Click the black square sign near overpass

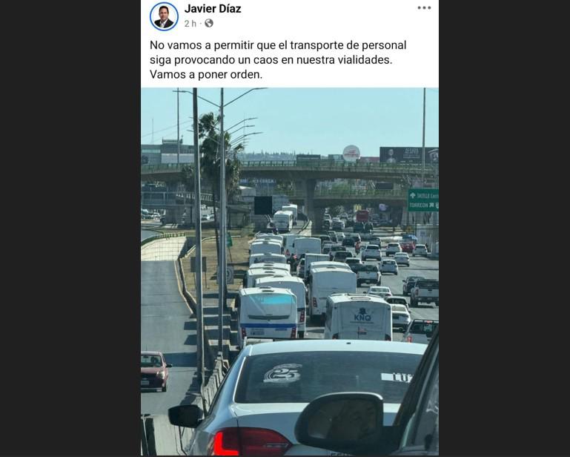pos(263,206)
